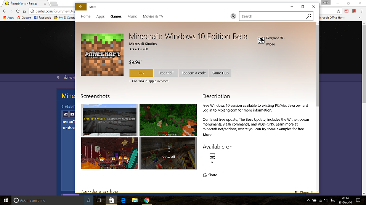Viewport: 366px width, 205px height.
Task: Open the Store account profile icon
Action: click(233, 16)
